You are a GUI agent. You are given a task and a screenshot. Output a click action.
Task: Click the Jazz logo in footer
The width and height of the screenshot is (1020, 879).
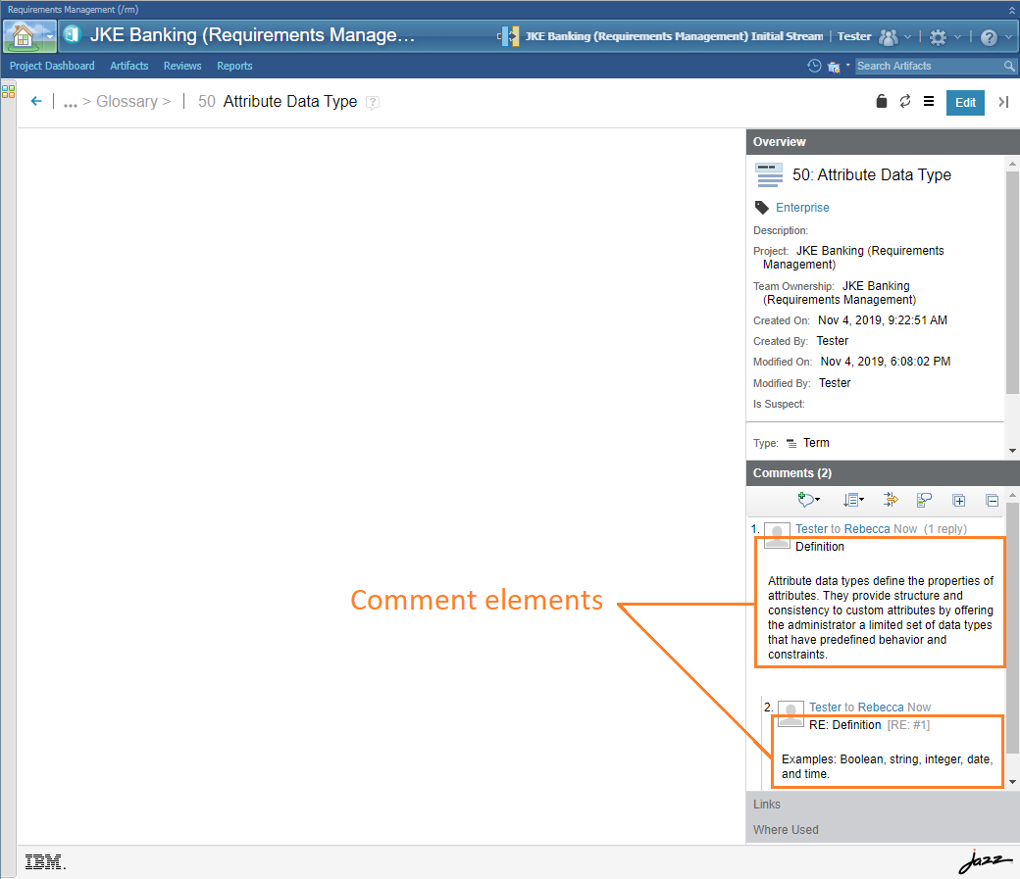click(985, 861)
